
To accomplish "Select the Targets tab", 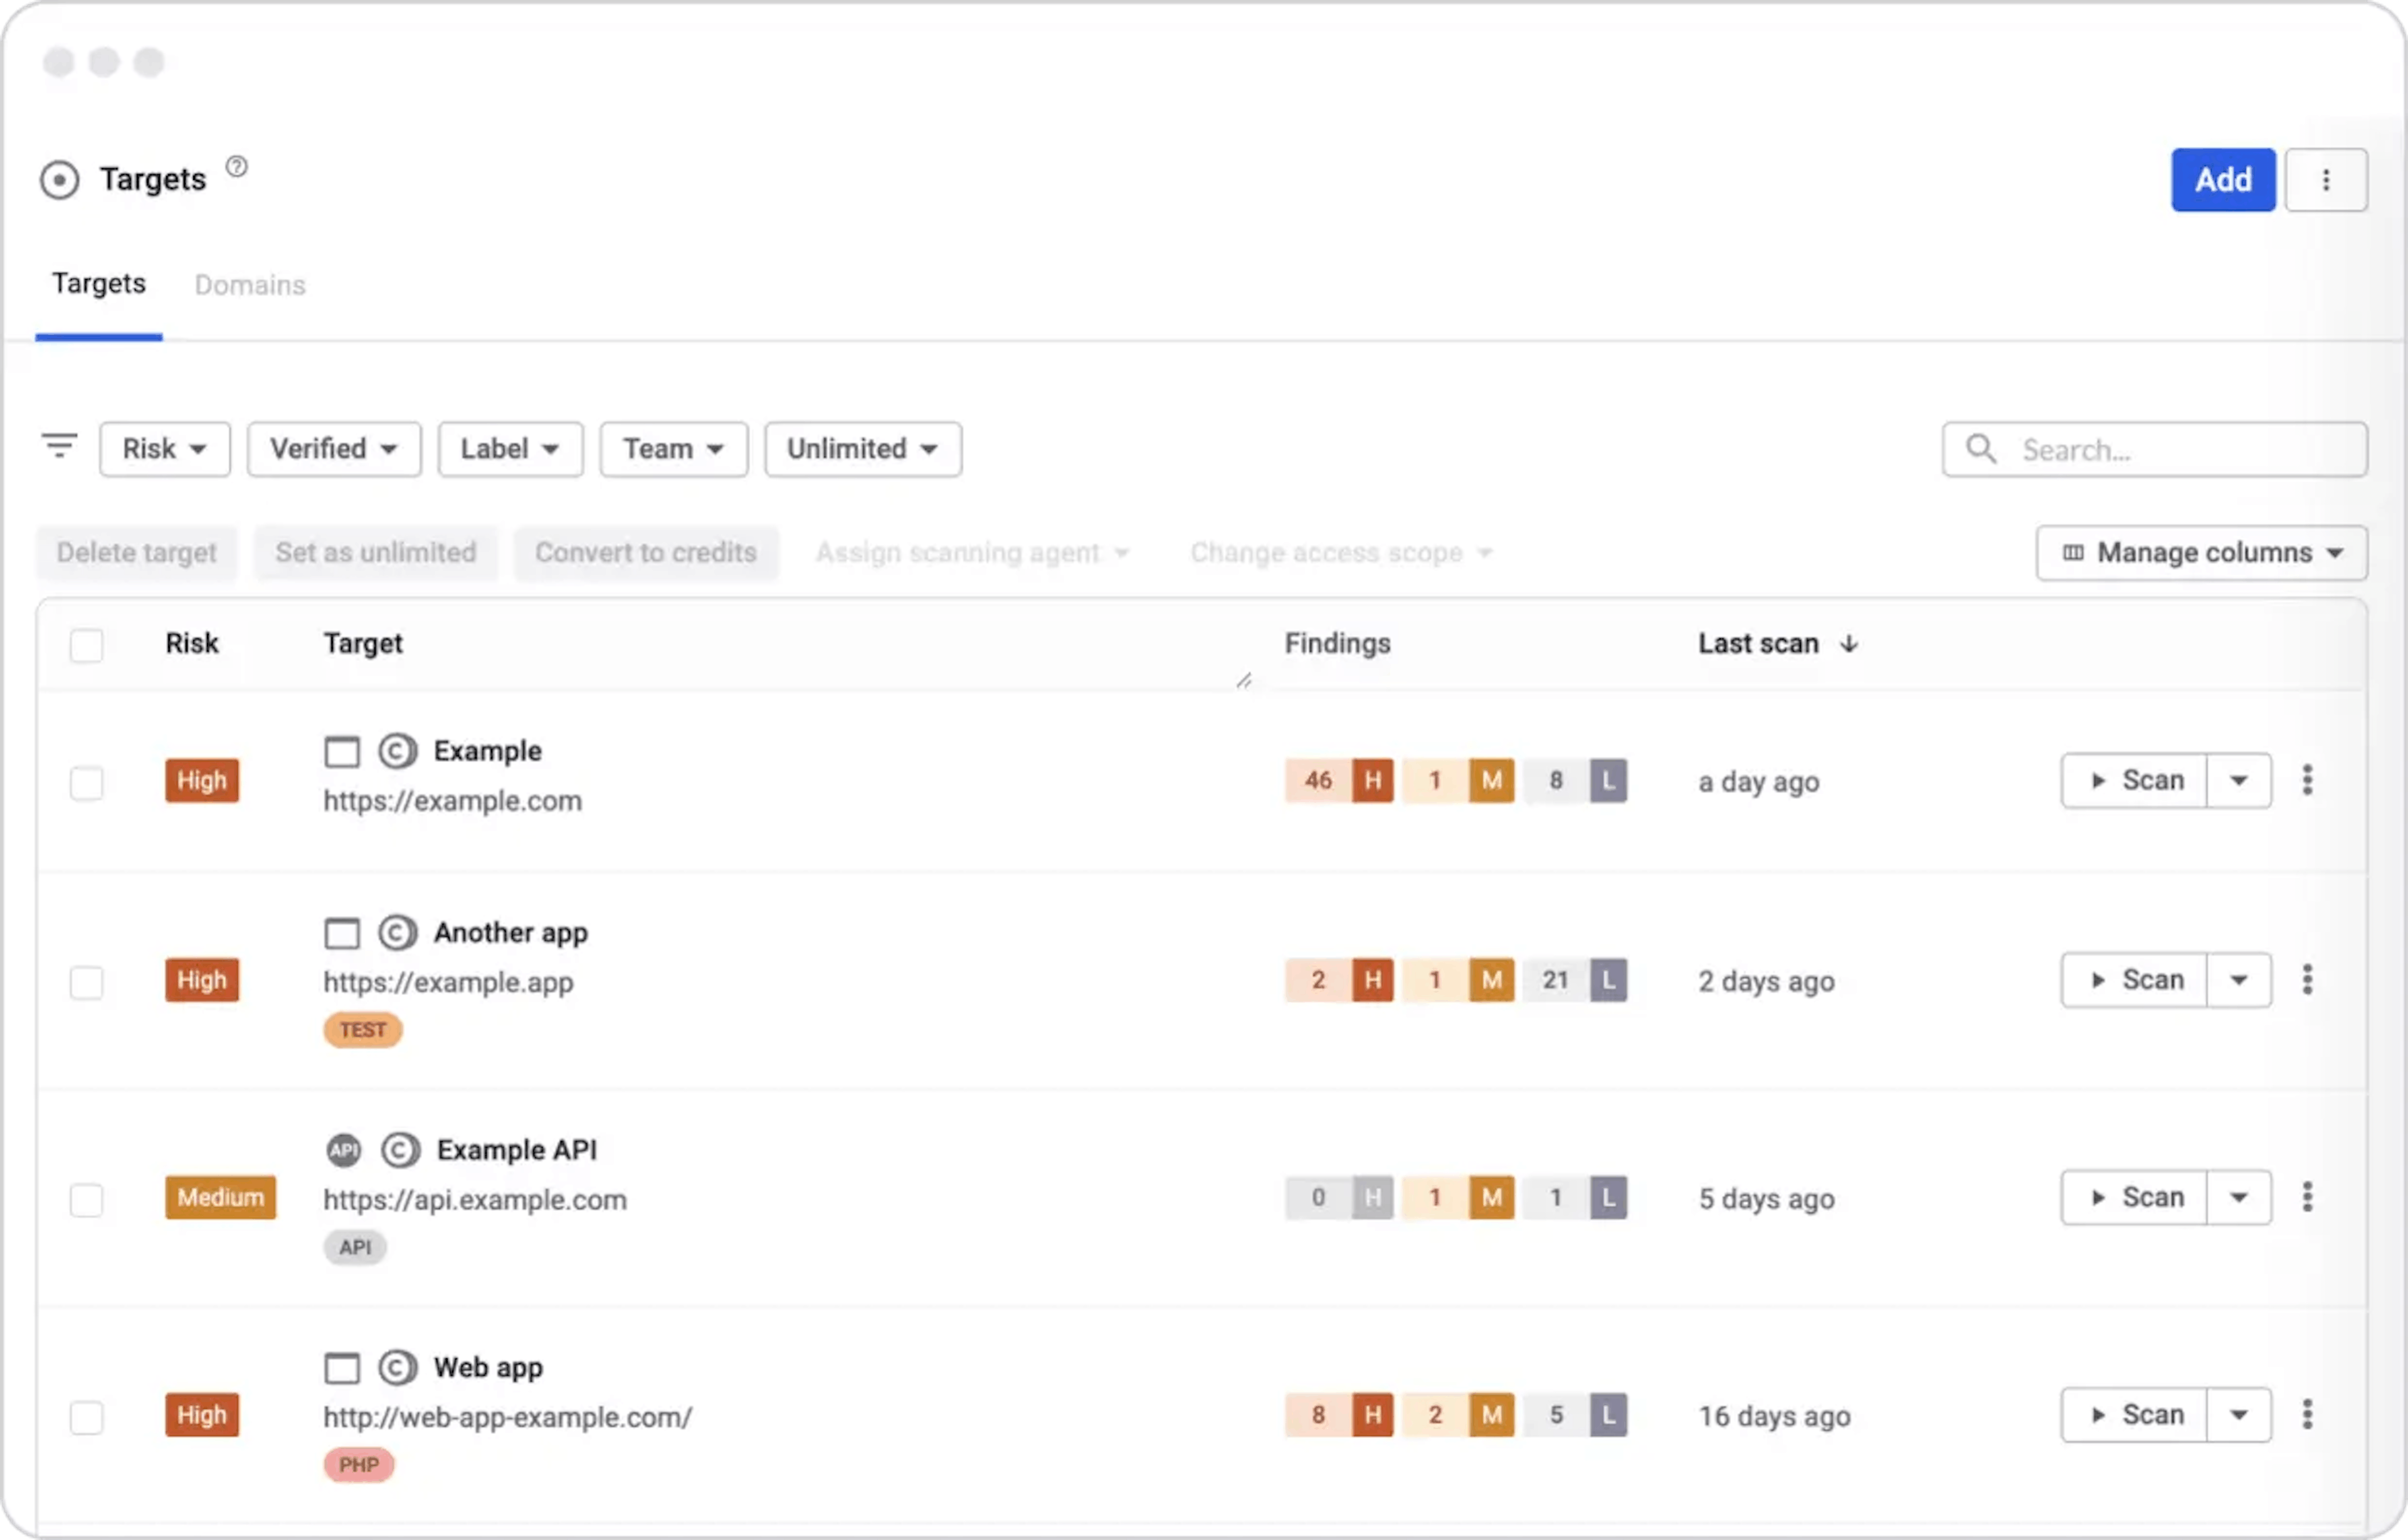I will (99, 284).
